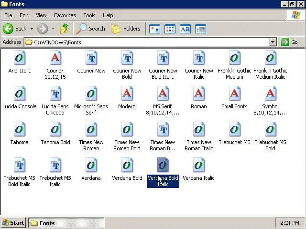Switch to Details view
Image resolution: width=306 pixels, height=229 pixels.
coord(200,29)
